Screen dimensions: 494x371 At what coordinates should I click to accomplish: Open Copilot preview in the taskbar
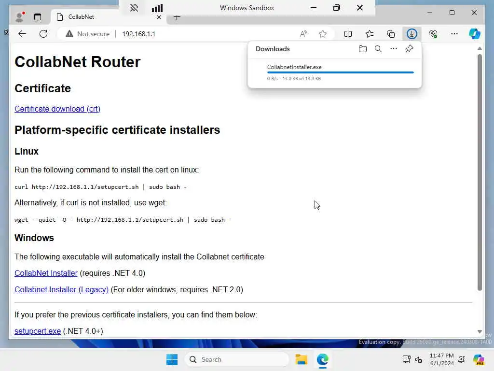pyautogui.click(x=478, y=359)
